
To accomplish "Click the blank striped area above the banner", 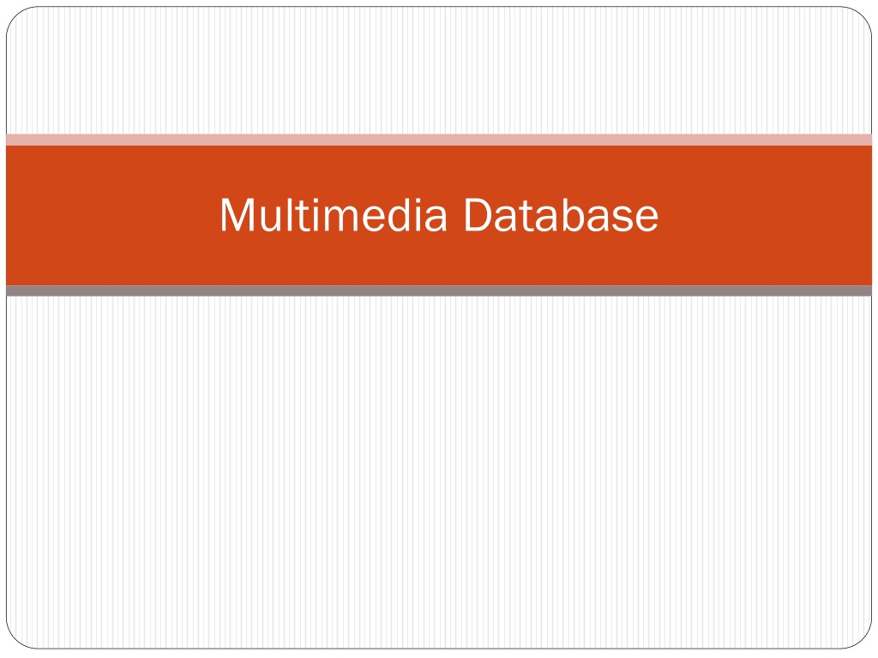I will tap(439, 70).
